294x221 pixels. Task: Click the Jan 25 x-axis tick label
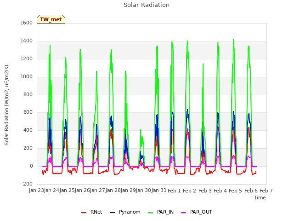(x=67, y=190)
